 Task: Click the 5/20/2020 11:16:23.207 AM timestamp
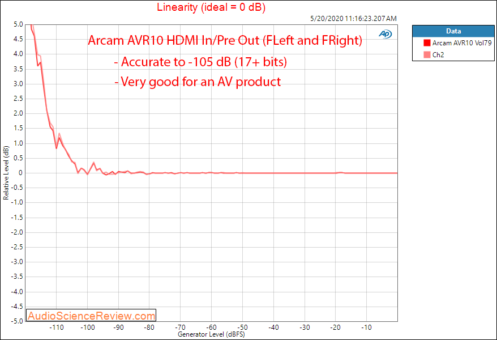pyautogui.click(x=353, y=18)
